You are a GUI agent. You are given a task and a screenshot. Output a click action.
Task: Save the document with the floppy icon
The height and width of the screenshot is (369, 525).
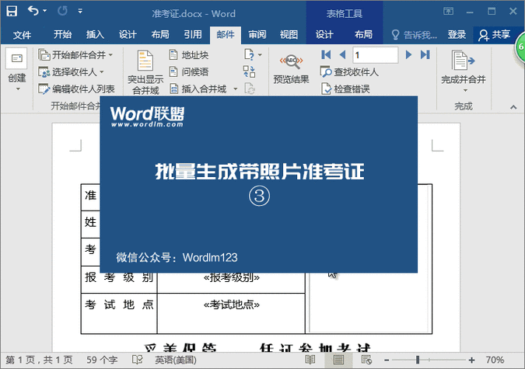pyautogui.click(x=12, y=11)
